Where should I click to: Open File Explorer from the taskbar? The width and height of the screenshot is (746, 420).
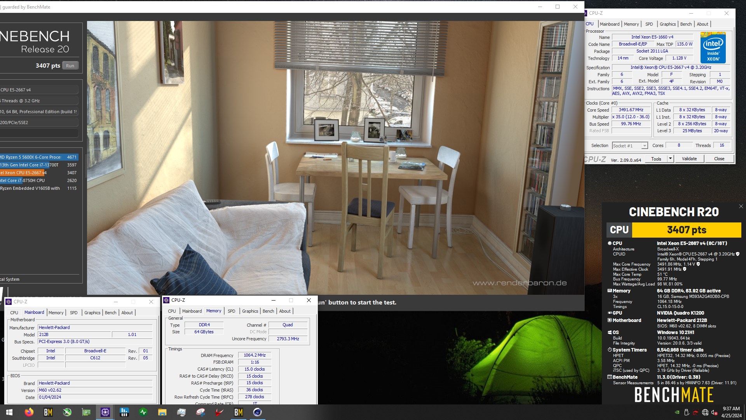(x=162, y=412)
